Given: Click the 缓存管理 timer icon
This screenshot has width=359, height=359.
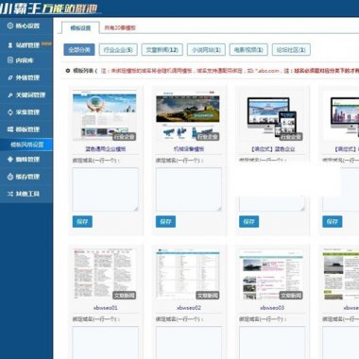Looking at the screenshot, I should tap(10, 177).
